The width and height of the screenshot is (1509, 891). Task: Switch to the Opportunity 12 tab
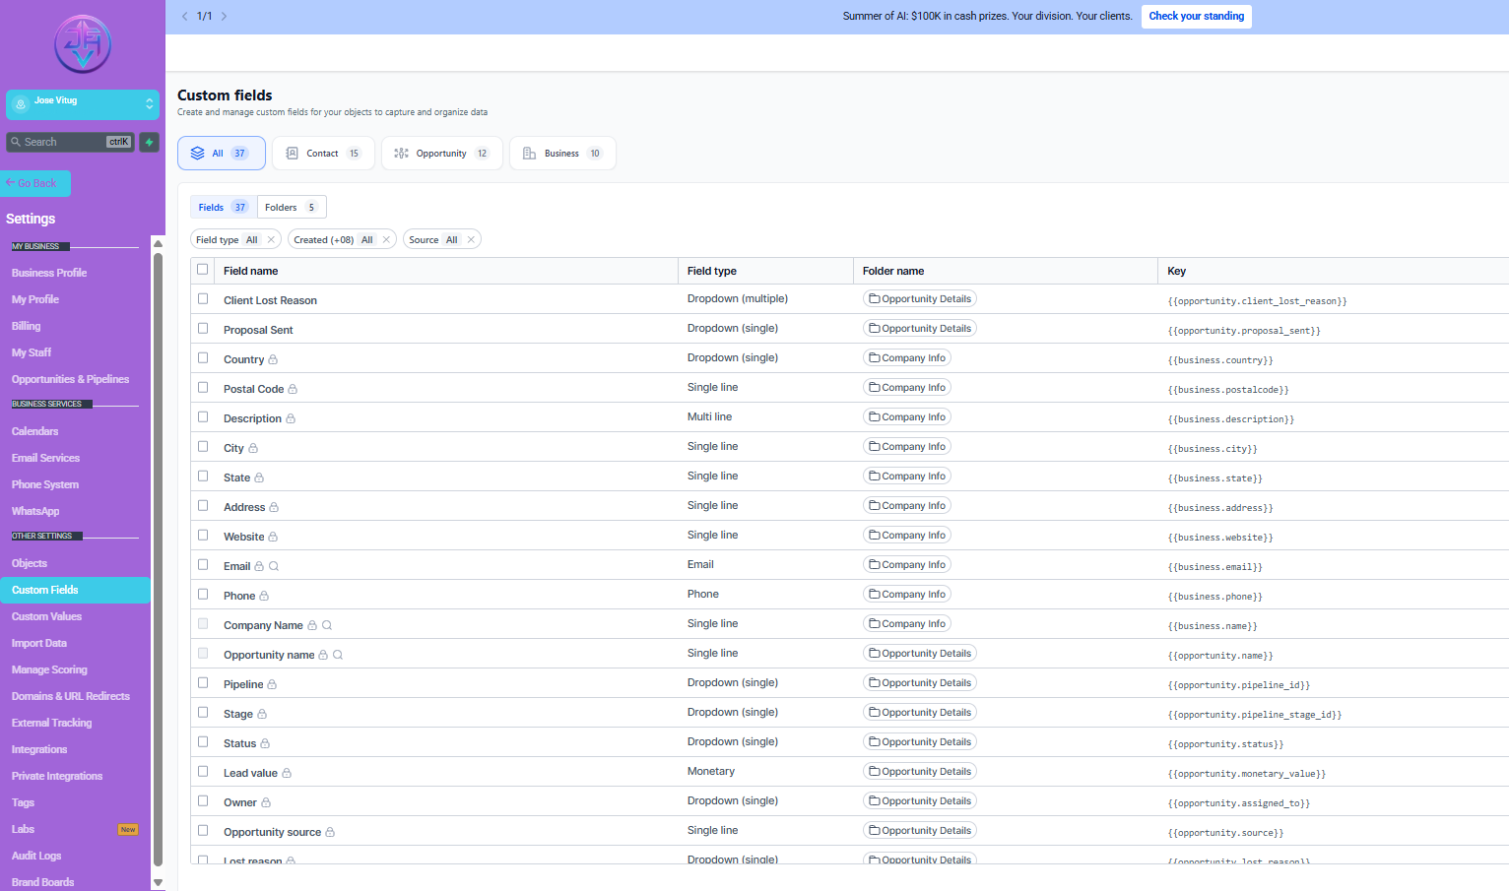[x=442, y=154]
